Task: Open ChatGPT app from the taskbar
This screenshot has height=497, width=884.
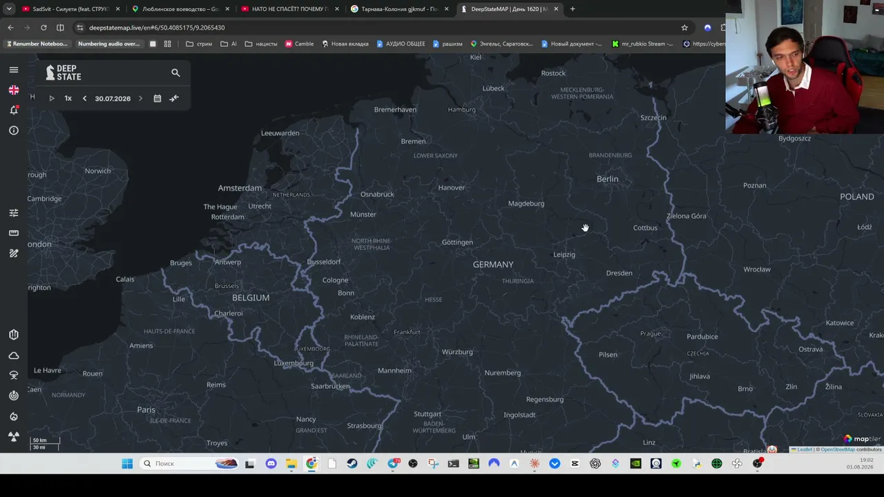Action: (x=595, y=464)
